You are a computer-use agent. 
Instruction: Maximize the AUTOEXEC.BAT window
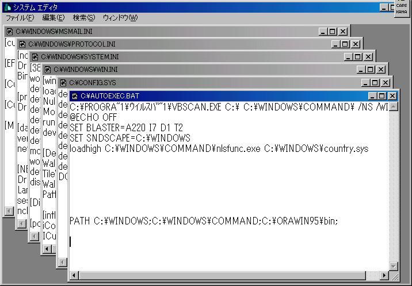[x=382, y=96]
